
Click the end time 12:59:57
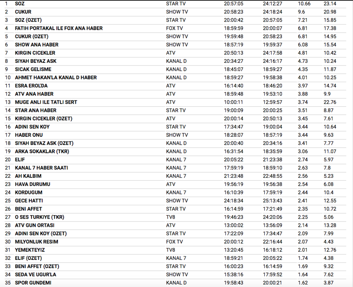[272, 102]
